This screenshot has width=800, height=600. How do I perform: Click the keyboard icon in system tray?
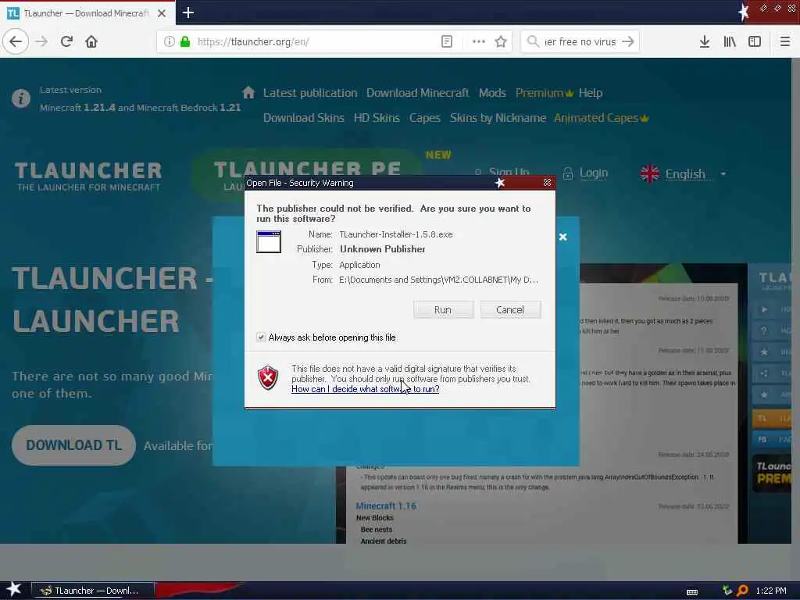[692, 592]
